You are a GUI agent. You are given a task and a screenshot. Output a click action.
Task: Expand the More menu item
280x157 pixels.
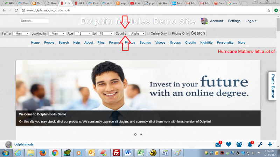click(x=241, y=43)
